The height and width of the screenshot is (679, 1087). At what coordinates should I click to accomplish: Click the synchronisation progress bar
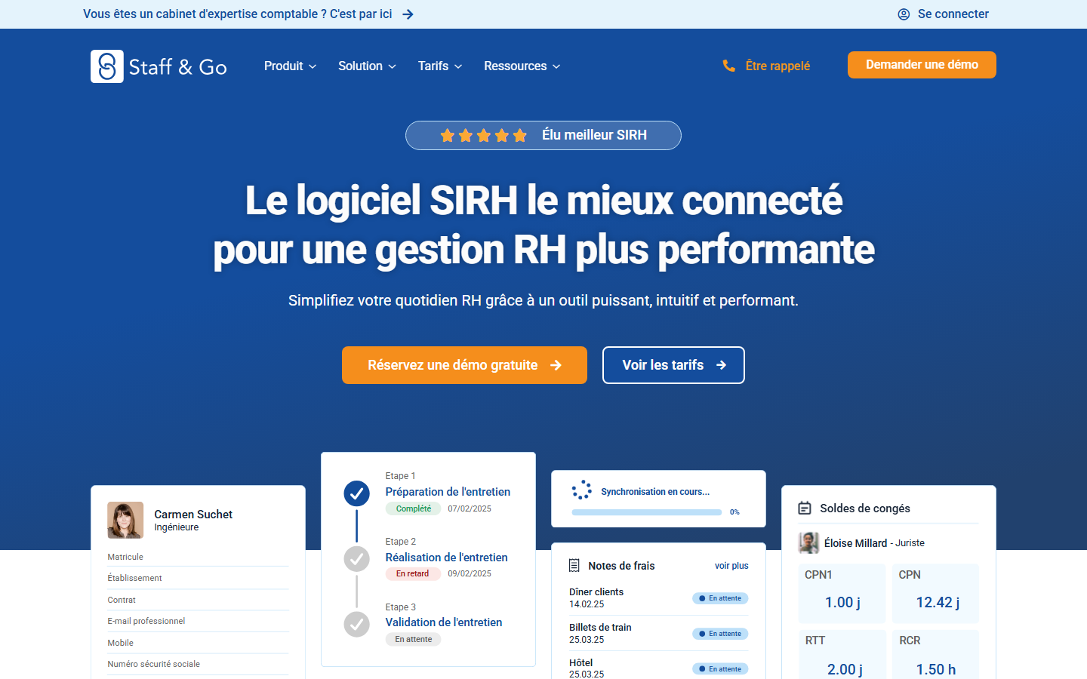647,512
